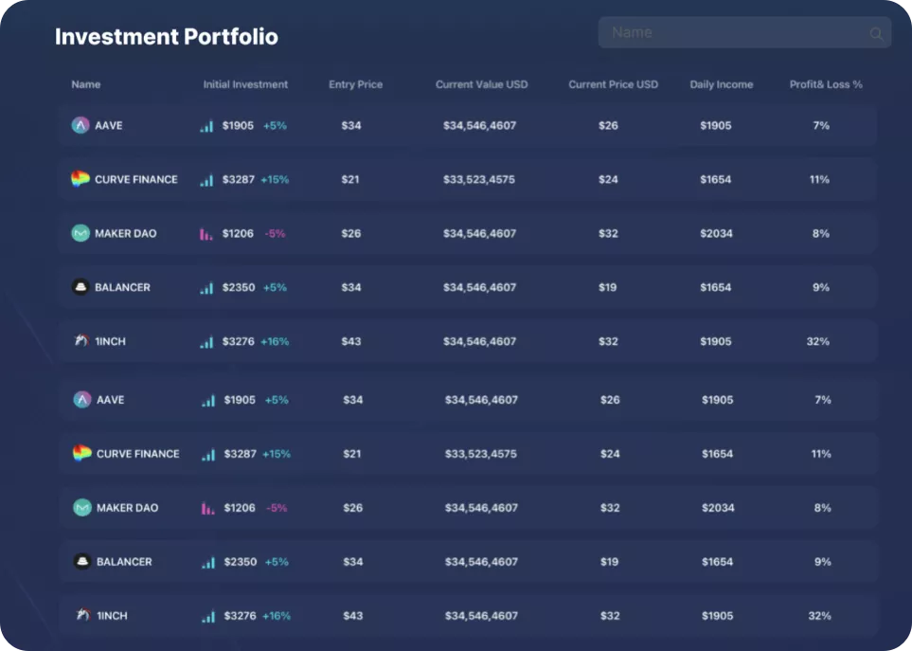Click the AAVE logo in the second AAVE row
This screenshot has width=912, height=651.
click(x=82, y=400)
